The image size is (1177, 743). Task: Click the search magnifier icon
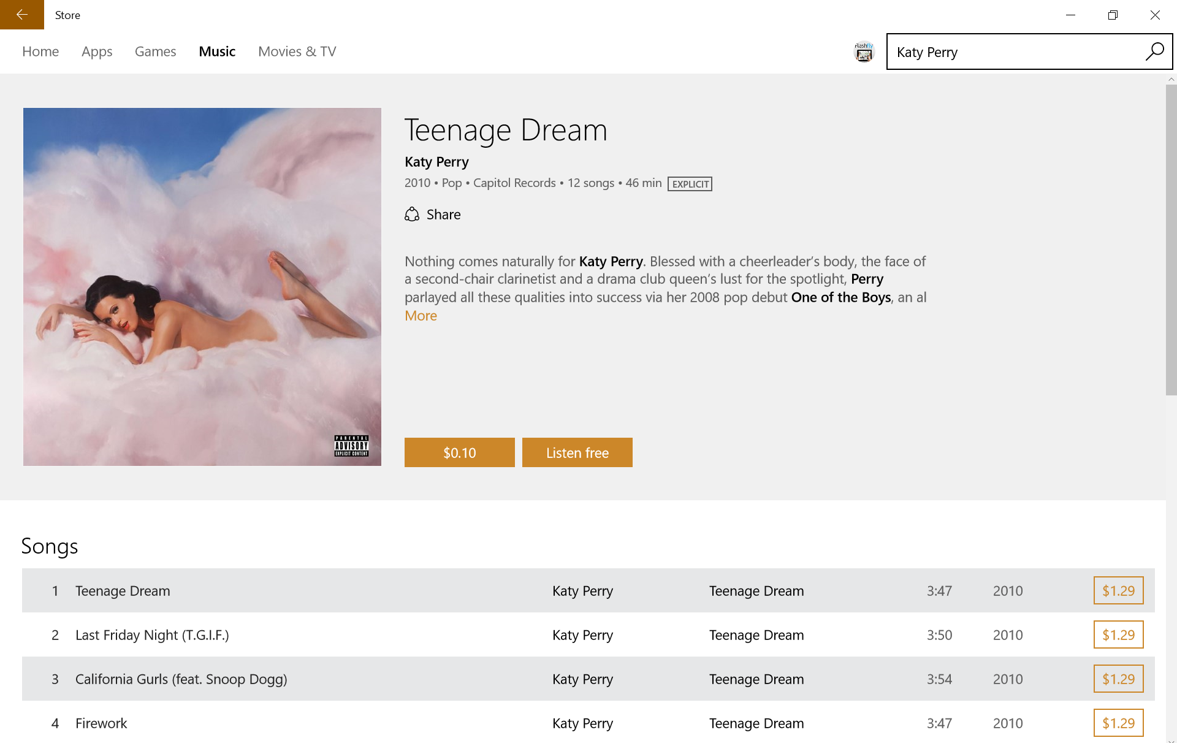click(1154, 51)
